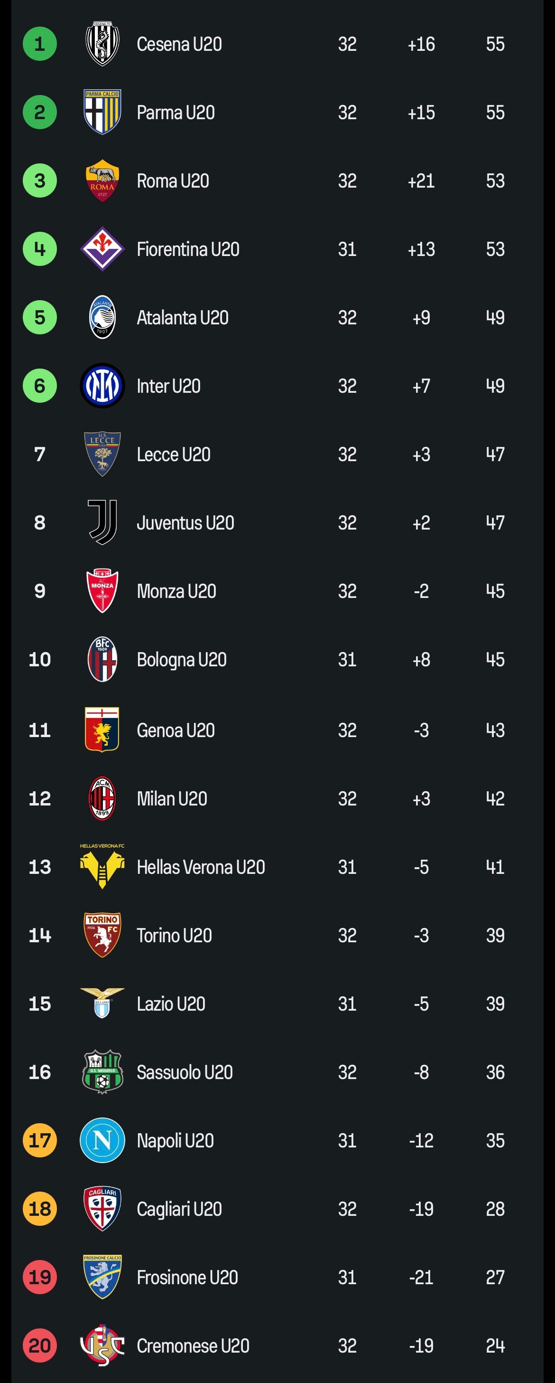Select the red rank 20 badge
This screenshot has height=1383, width=555.
click(x=40, y=1345)
